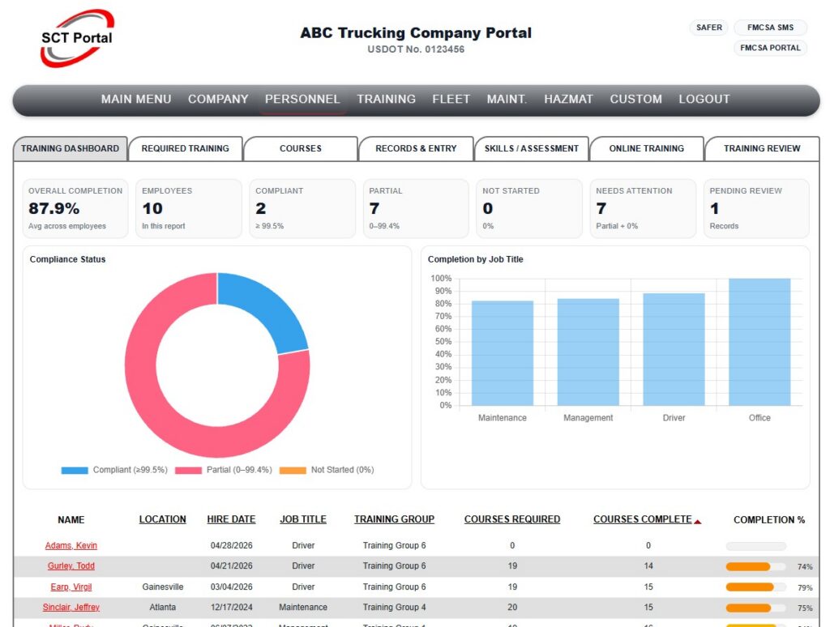The width and height of the screenshot is (830, 627).
Task: Sort table by HIRE DATE column
Action: point(231,519)
